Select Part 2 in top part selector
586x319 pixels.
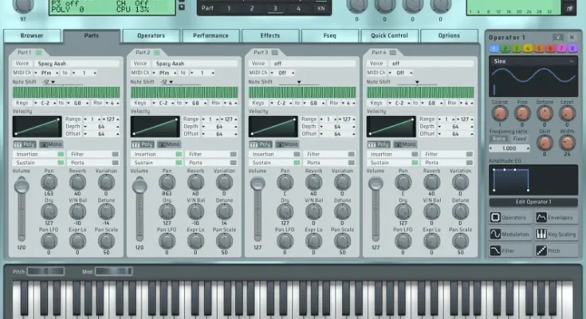point(252,8)
